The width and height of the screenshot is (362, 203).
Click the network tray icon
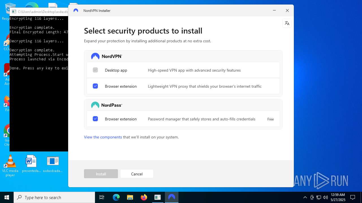(x=319, y=197)
